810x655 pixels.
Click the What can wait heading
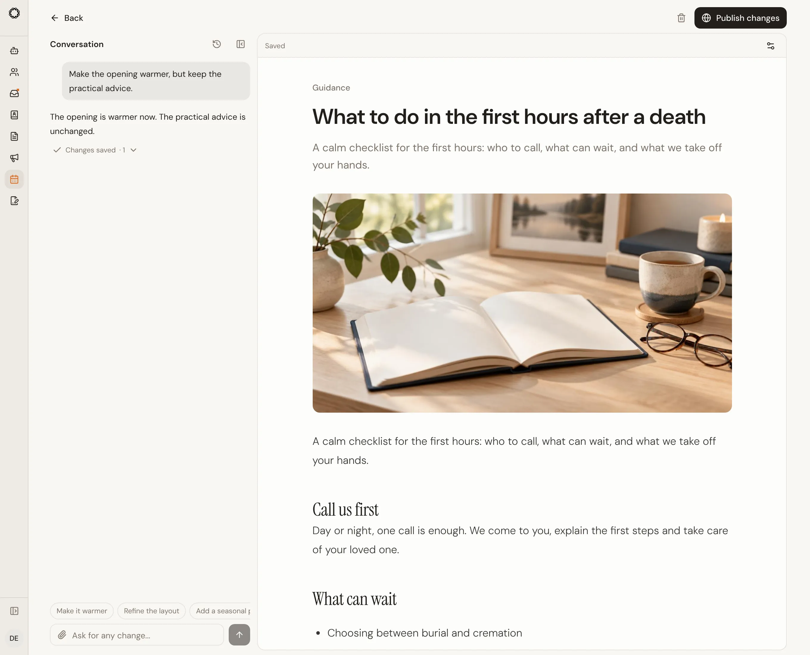[354, 599]
